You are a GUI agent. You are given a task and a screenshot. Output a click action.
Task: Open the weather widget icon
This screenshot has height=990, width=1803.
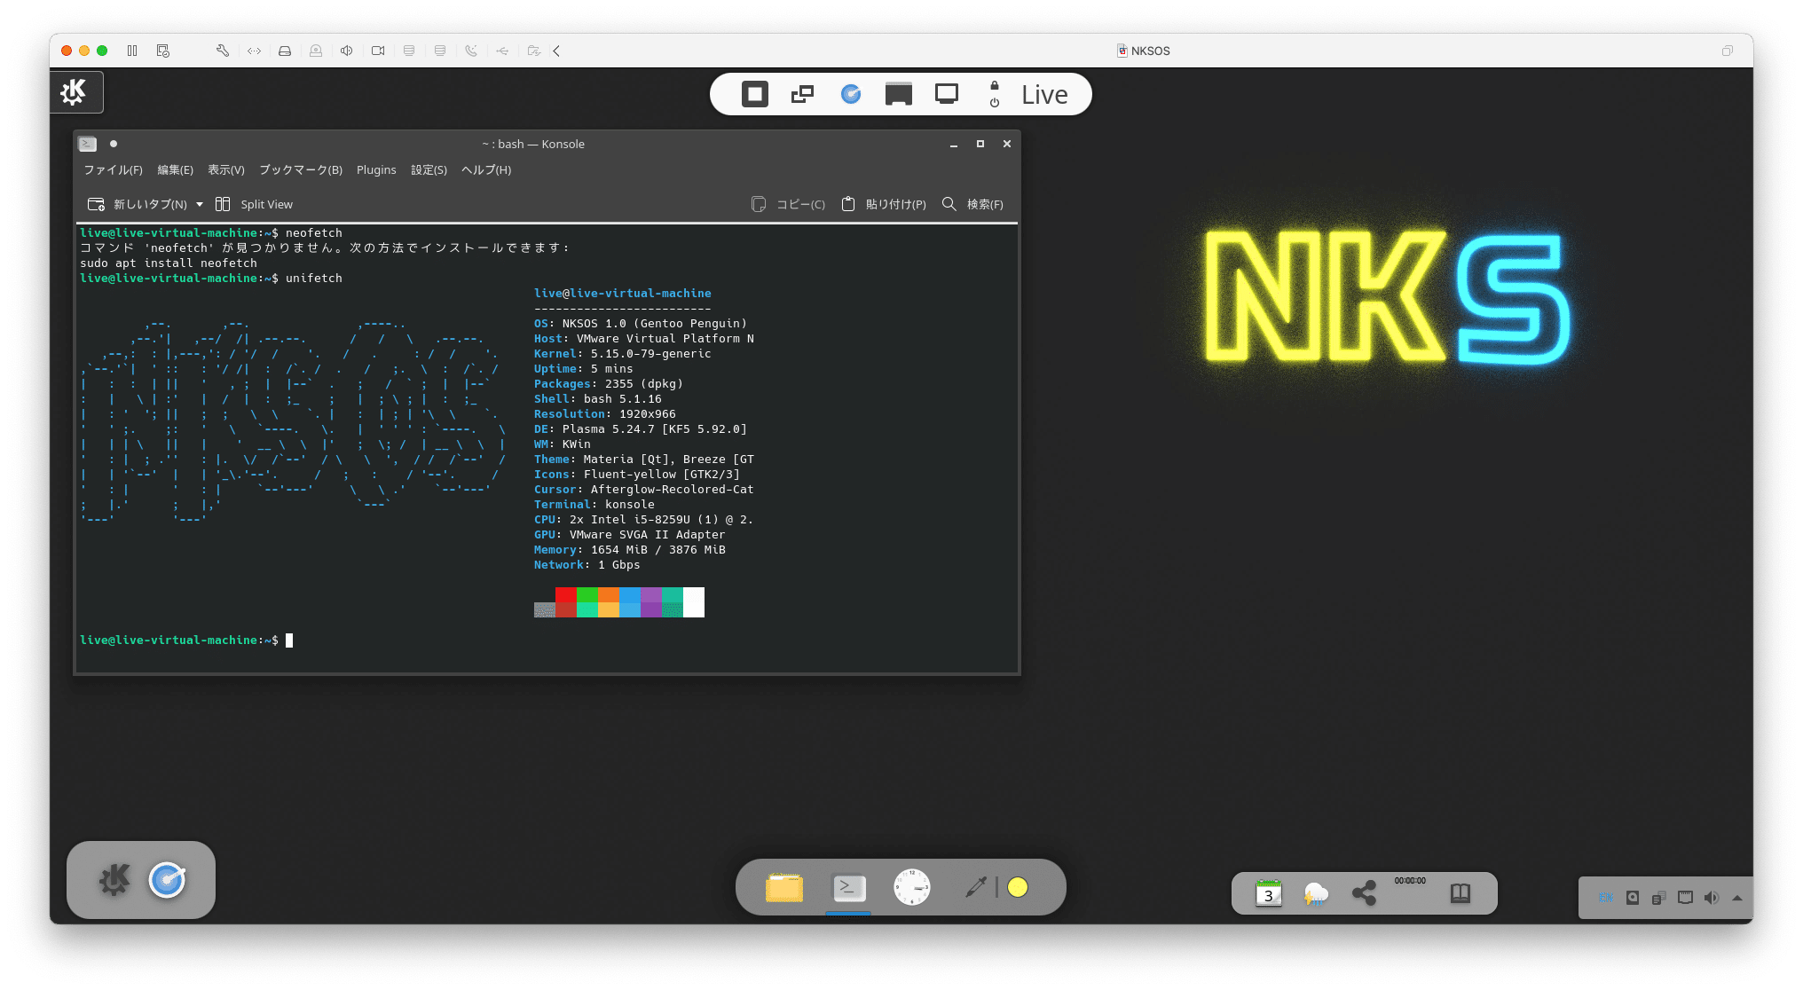[1317, 893]
